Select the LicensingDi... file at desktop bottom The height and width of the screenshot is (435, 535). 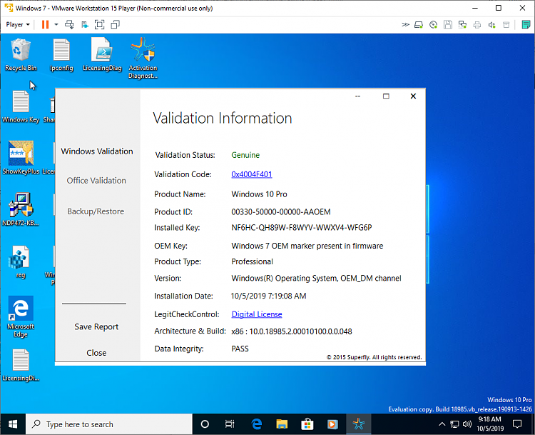point(21,365)
